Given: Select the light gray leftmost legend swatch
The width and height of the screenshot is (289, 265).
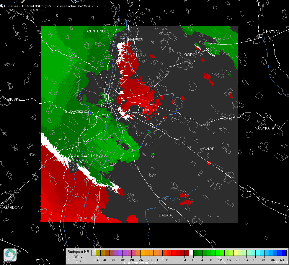Looking at the screenshot, I should (x=94, y=253).
